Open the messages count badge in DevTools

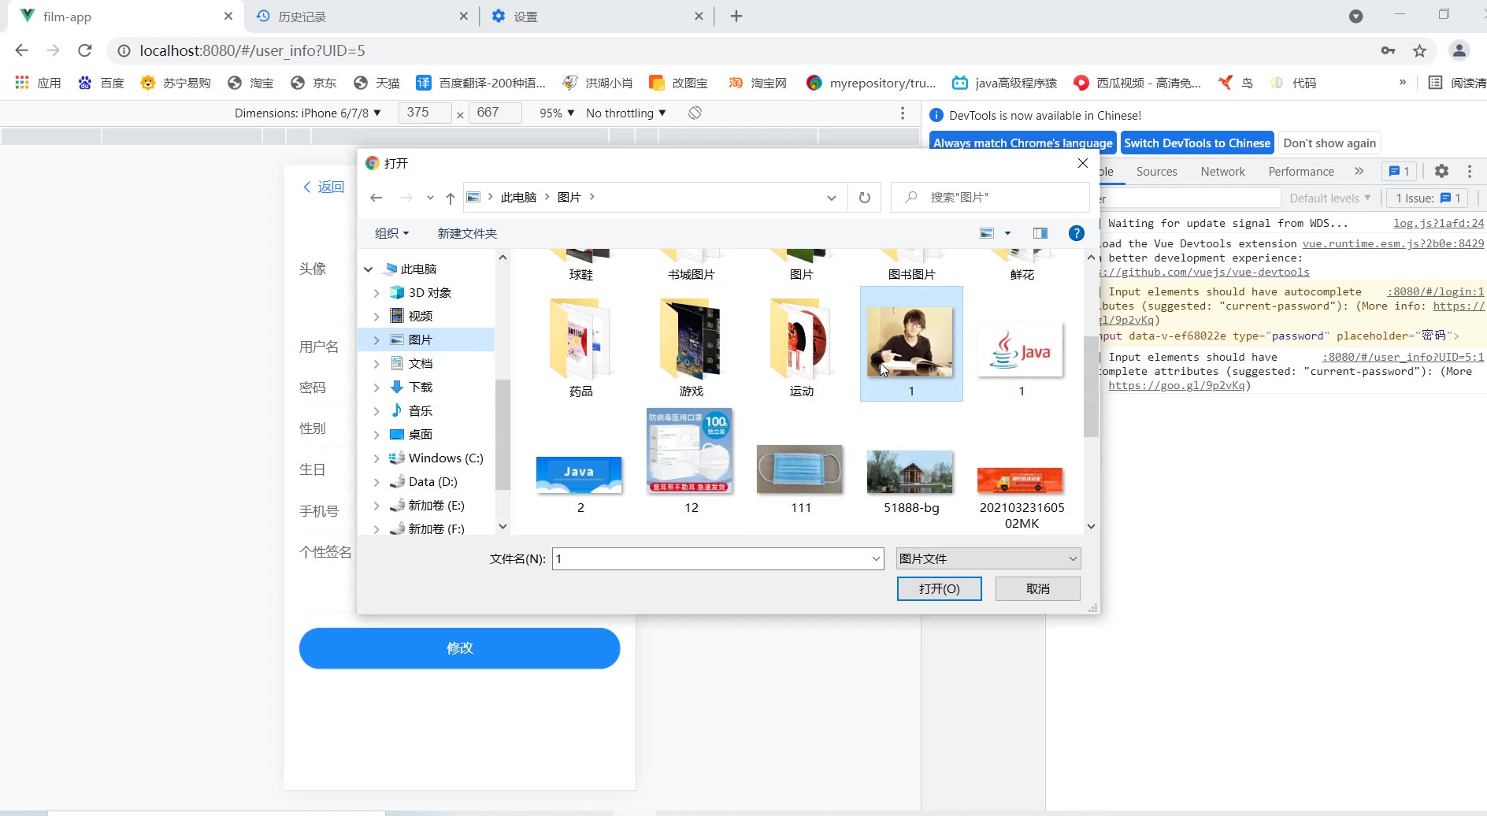[x=1400, y=171]
